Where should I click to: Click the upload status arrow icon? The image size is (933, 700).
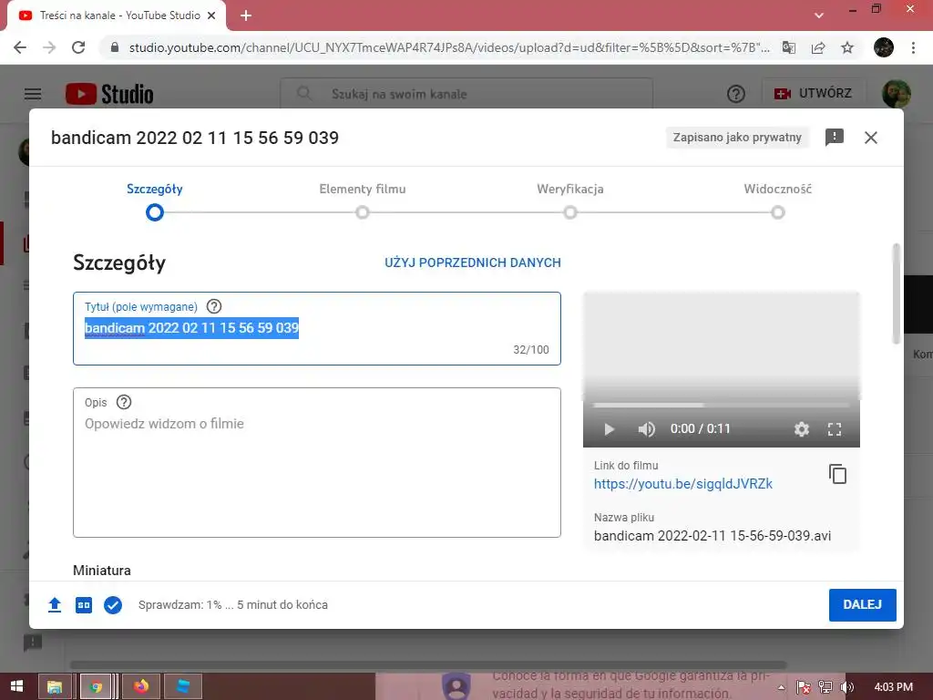pos(55,605)
